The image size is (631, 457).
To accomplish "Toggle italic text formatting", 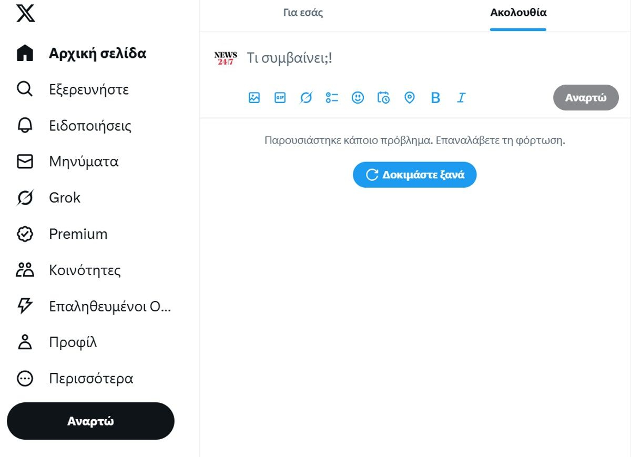I will [461, 98].
